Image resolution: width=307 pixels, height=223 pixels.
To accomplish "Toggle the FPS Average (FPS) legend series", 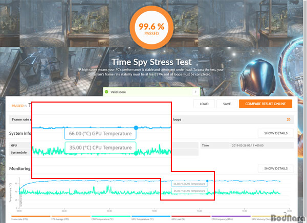I will [71, 218].
